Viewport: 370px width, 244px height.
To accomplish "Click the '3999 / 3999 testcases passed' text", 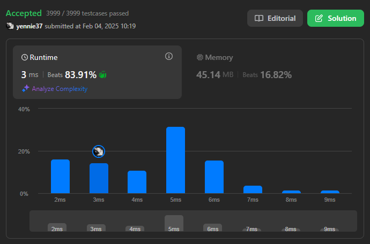I will click(x=87, y=13).
